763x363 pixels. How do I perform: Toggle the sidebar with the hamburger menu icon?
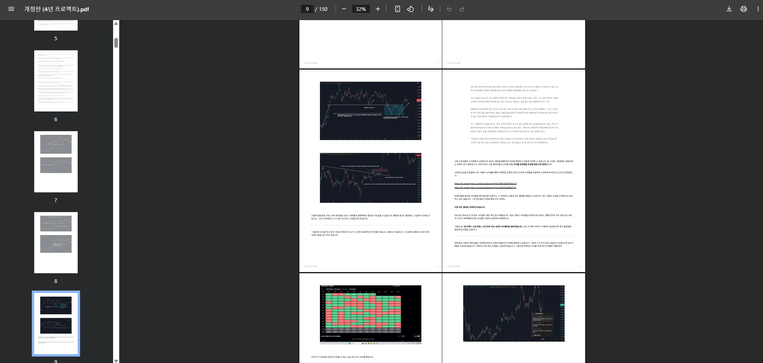11,9
